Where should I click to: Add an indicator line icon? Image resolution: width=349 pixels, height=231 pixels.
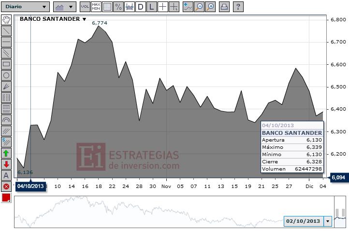pyautogui.click(x=188, y=7)
